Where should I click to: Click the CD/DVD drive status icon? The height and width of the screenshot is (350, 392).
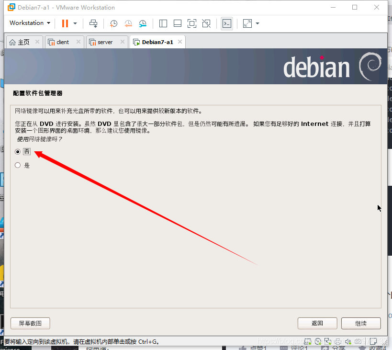click(x=318, y=341)
